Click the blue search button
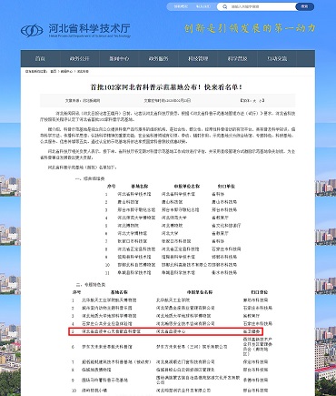 pyautogui.click(x=304, y=6)
